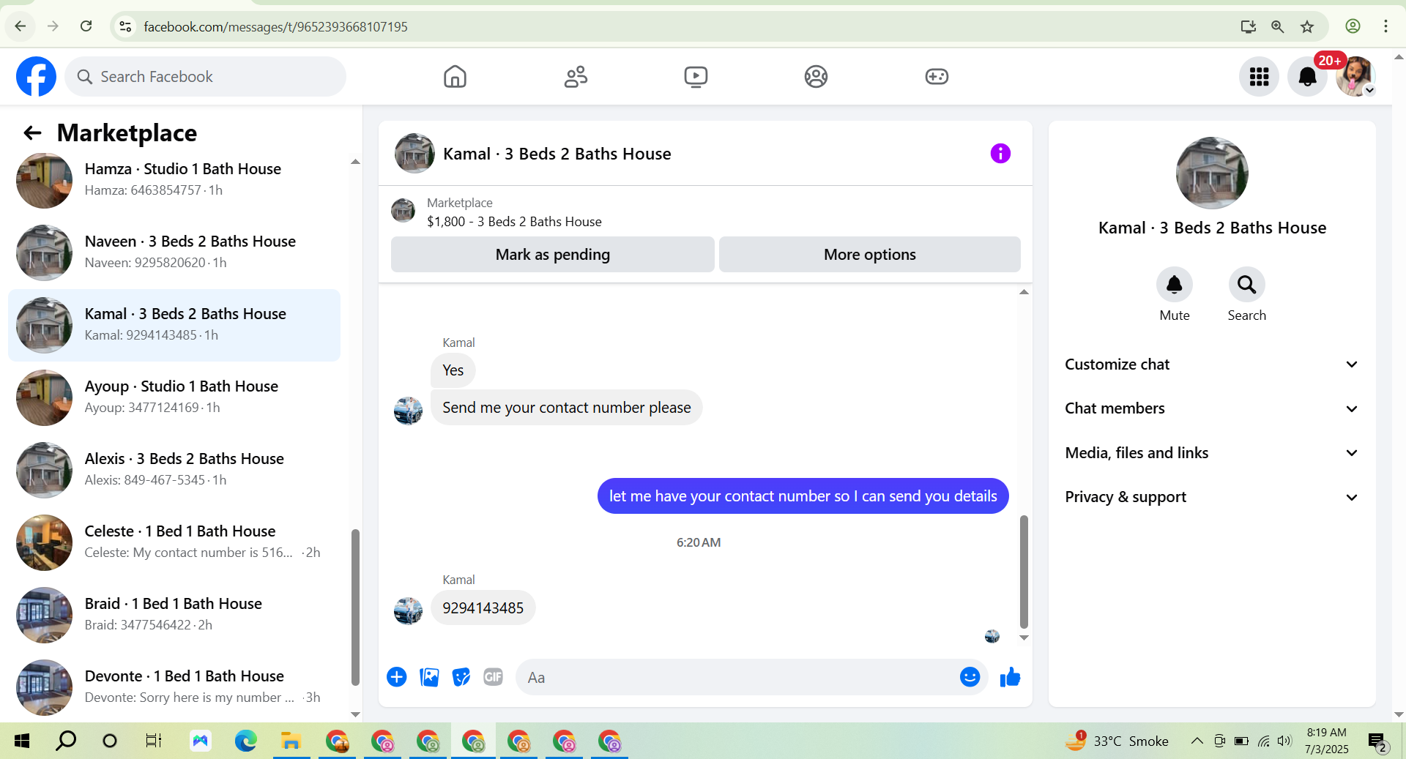Bookmark this page with the star icon
The height and width of the screenshot is (759, 1406).
click(x=1307, y=26)
